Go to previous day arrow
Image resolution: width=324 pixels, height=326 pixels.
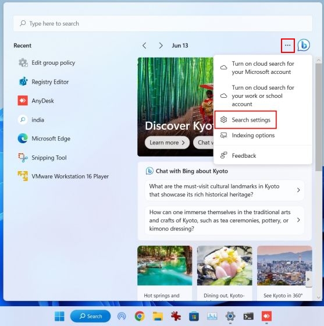point(145,45)
